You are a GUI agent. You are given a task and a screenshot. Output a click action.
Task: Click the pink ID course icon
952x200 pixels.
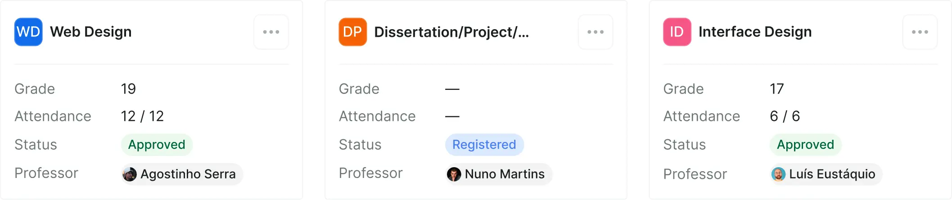677,32
